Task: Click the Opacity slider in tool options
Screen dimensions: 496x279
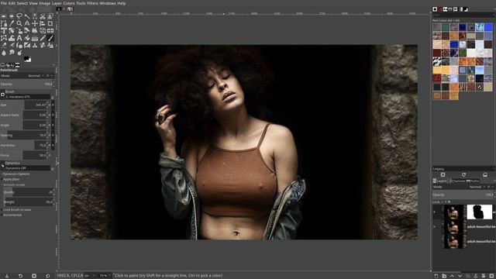Action: (26, 84)
